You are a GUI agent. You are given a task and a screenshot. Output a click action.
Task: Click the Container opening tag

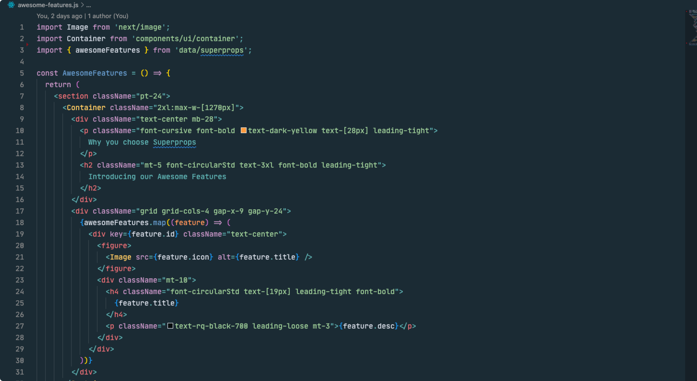pyautogui.click(x=86, y=108)
